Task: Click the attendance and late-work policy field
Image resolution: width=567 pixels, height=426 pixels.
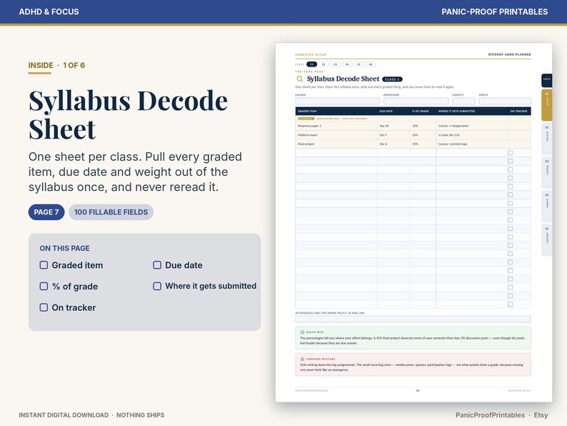Action: point(413,319)
